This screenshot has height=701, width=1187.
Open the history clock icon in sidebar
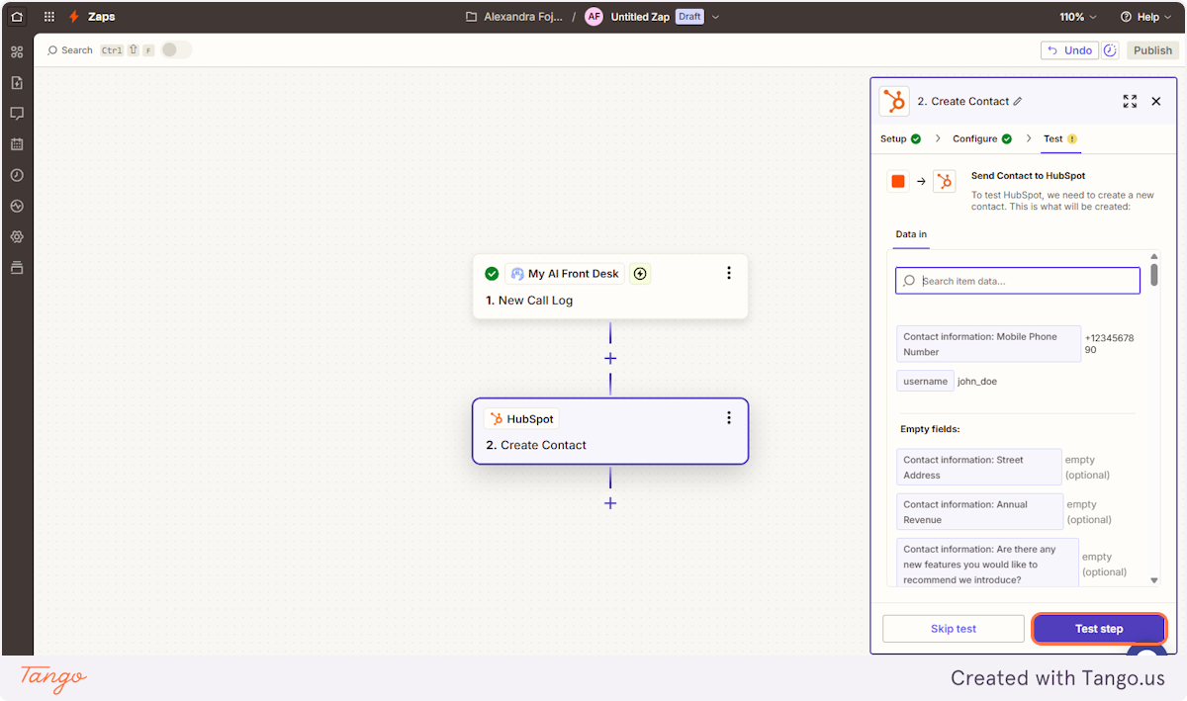click(x=17, y=175)
